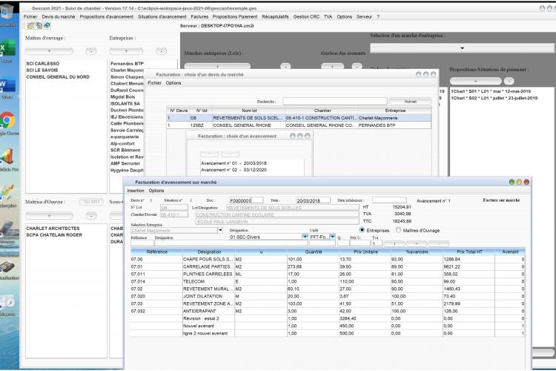This screenshot has height=371, width=556.
Task: Select Avancement n° 01 - 20/03/2018
Action: [234, 163]
